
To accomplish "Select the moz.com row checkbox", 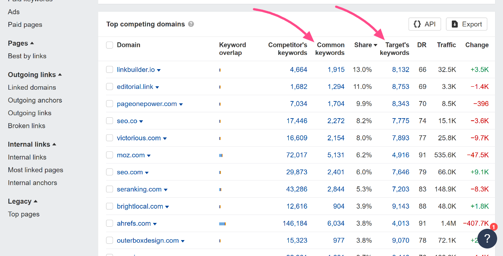I will [x=110, y=155].
